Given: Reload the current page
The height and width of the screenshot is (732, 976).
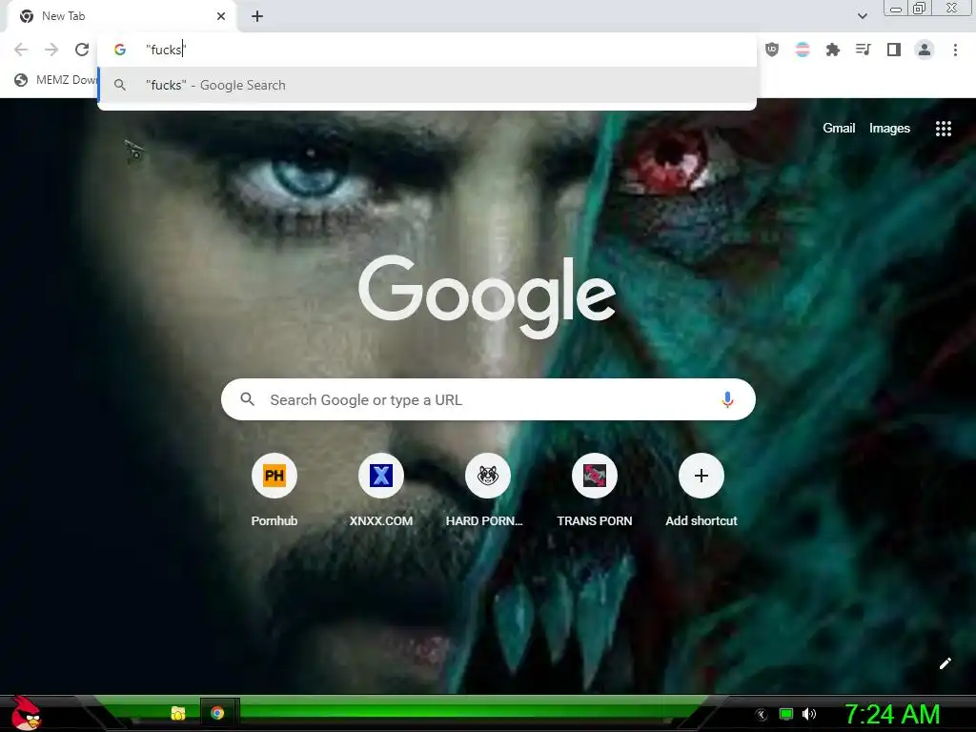Looking at the screenshot, I should click(82, 50).
